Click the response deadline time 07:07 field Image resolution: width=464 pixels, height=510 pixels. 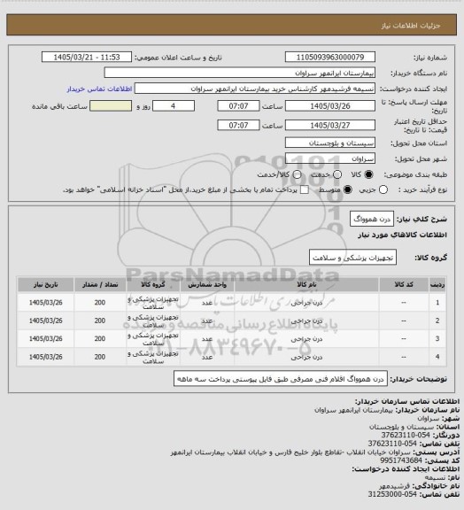238,106
